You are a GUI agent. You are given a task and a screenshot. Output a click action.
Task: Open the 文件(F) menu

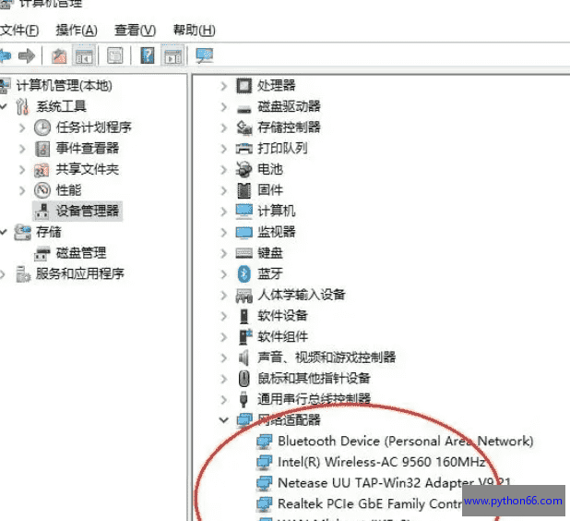pos(19,30)
